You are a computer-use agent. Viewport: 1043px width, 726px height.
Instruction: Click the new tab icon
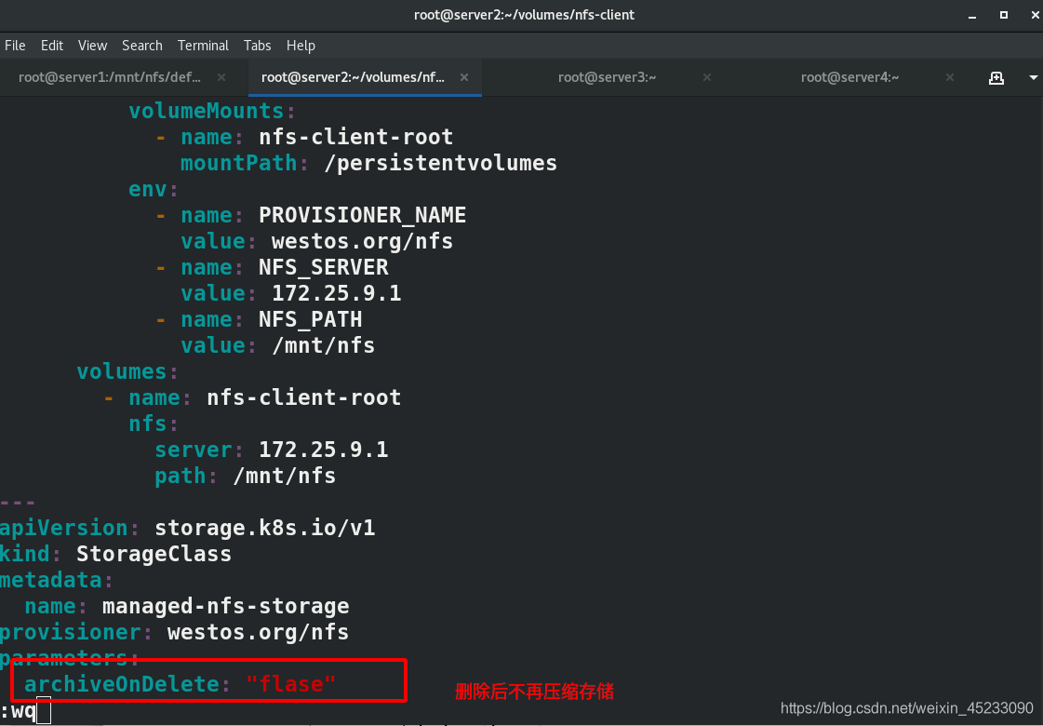pyautogui.click(x=996, y=78)
